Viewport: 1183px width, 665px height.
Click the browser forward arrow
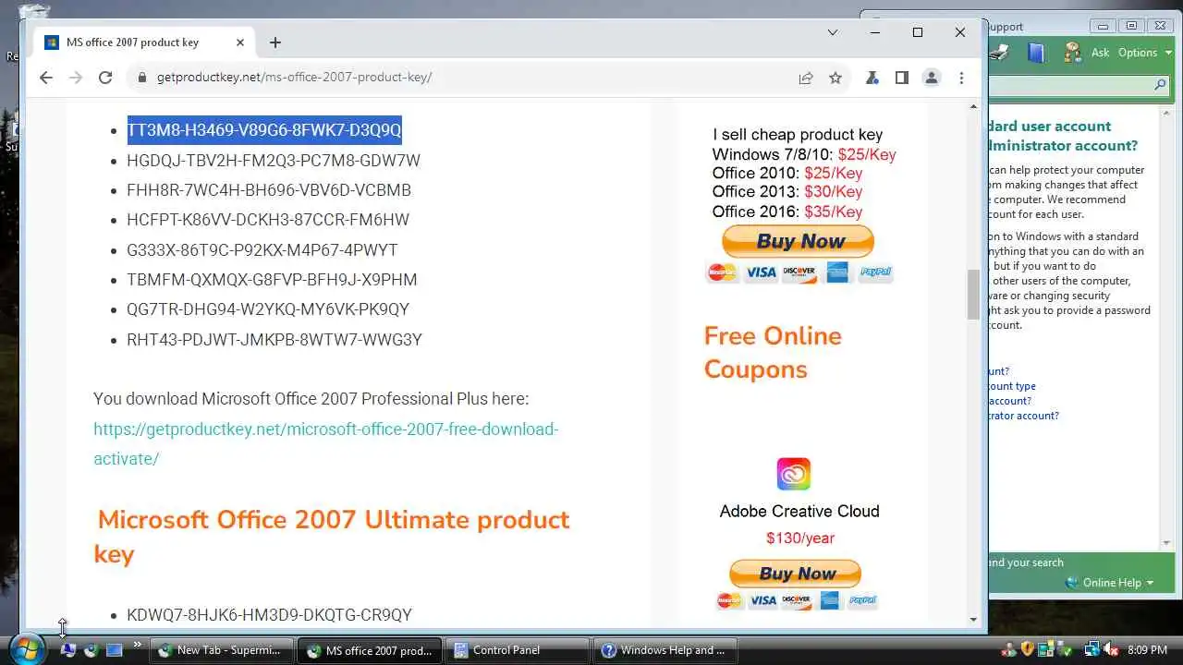(x=76, y=78)
